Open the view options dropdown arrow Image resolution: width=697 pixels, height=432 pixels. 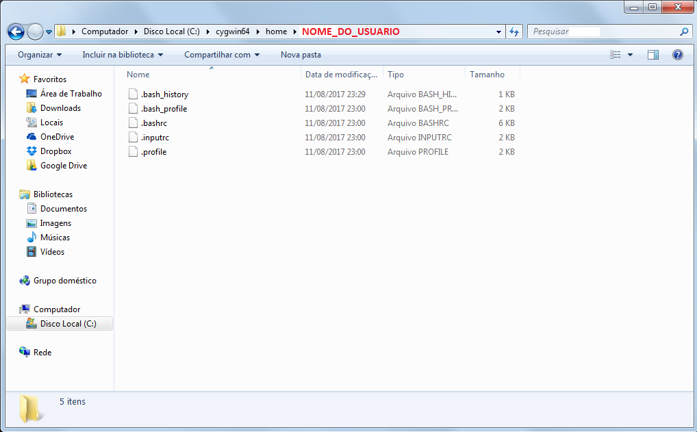[630, 55]
